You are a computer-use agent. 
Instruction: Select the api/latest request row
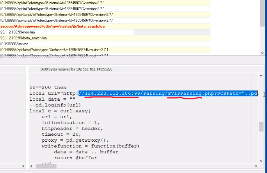[105, 50]
